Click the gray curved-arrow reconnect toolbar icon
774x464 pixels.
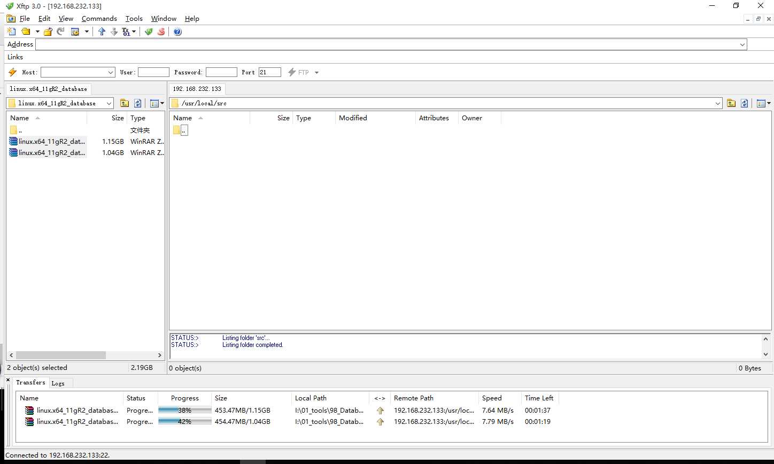pyautogui.click(x=60, y=32)
